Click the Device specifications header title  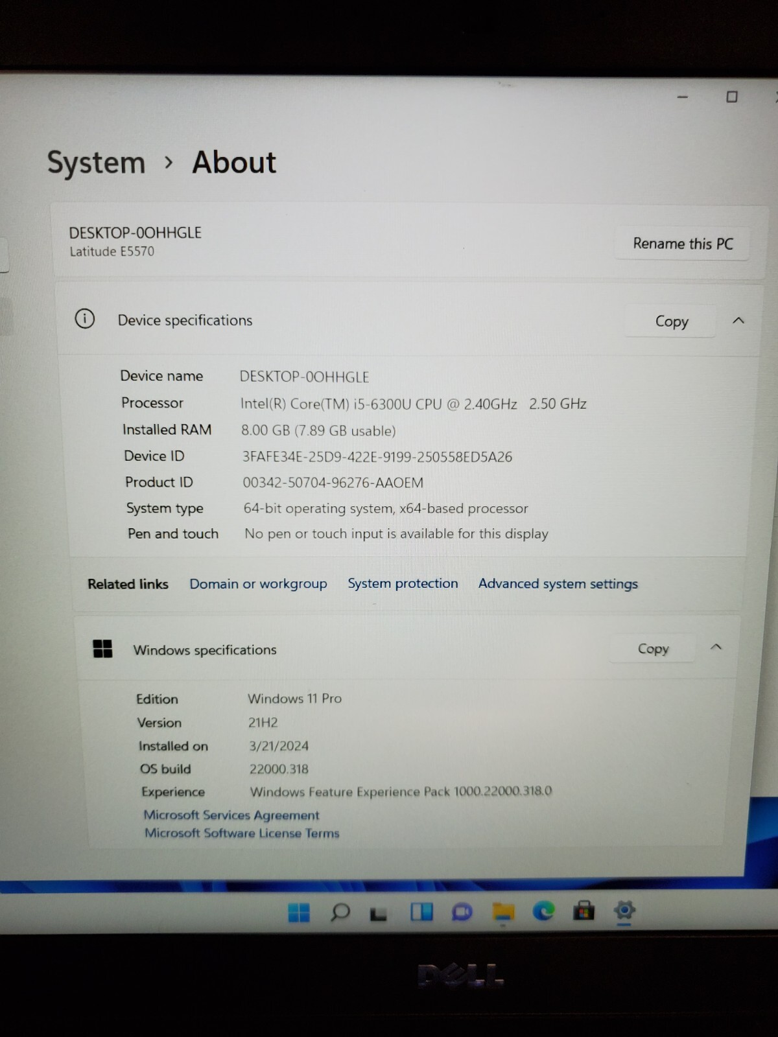(185, 320)
